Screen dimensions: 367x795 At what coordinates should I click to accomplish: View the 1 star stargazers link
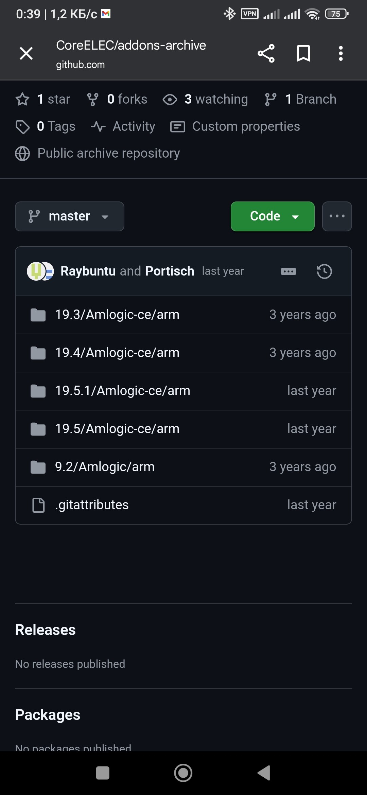pos(43,99)
